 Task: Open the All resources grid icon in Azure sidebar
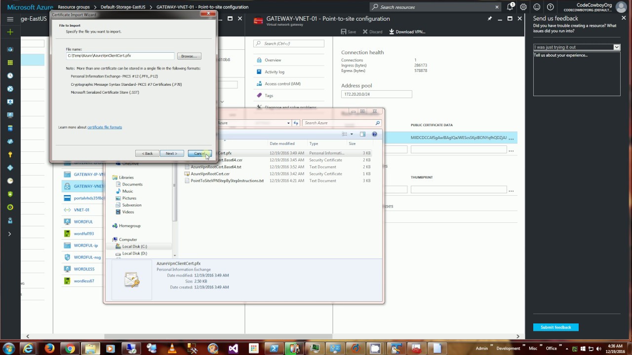click(x=10, y=63)
